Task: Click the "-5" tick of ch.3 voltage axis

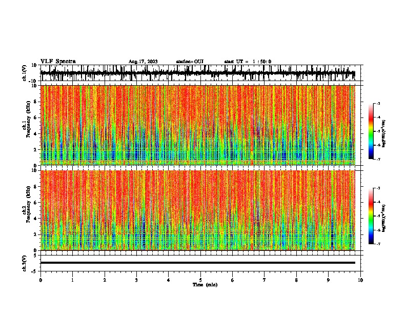Action: tap(35, 271)
